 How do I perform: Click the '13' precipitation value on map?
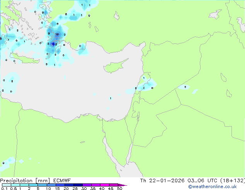pyautogui.click(x=57, y=34)
